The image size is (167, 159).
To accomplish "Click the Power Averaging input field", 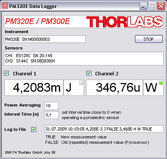I will [x=51, y=106].
